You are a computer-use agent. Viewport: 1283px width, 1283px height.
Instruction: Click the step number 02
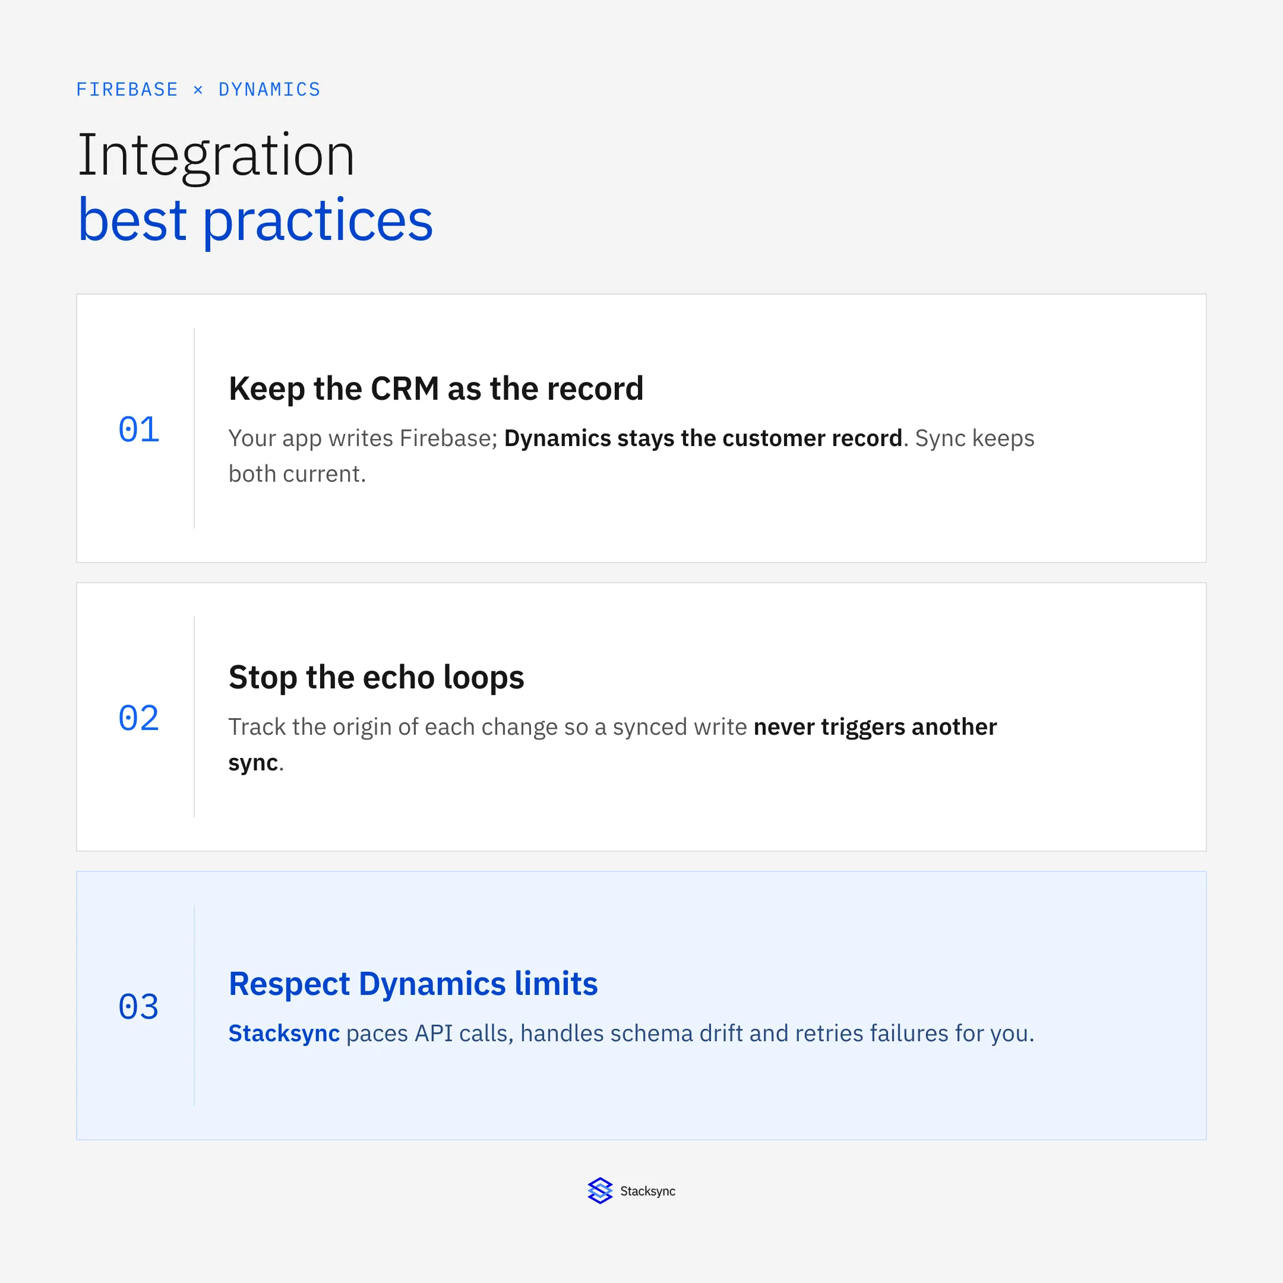[x=139, y=718]
